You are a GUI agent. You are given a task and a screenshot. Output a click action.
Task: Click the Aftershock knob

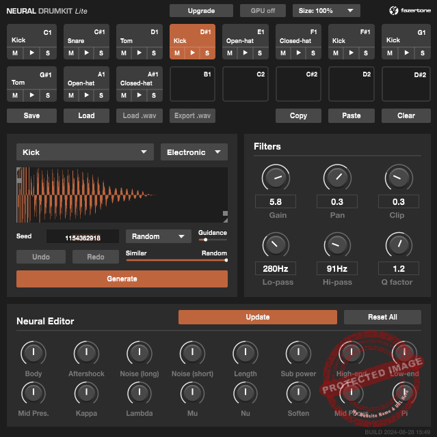[86, 352]
